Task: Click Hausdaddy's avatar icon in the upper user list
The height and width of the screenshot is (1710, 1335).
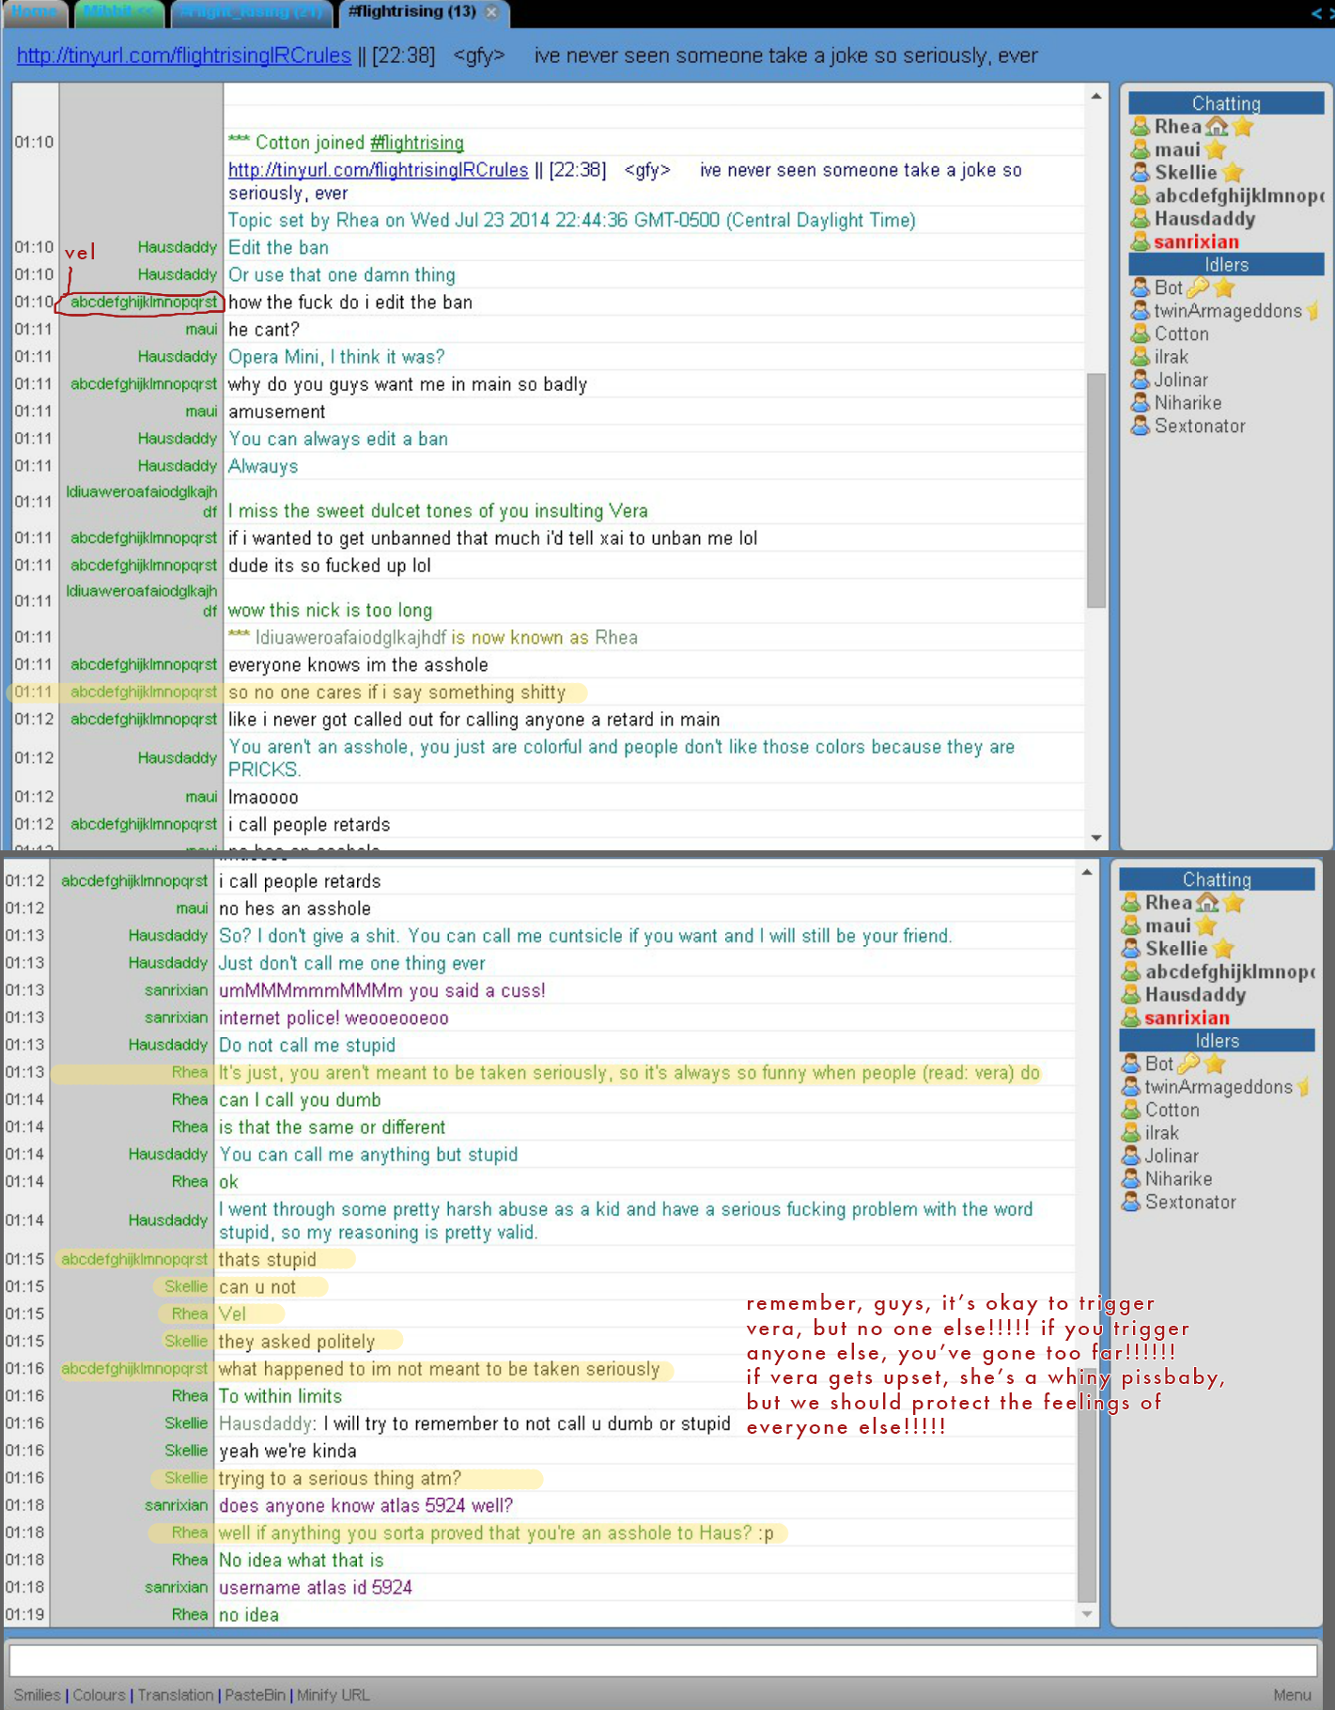Action: (x=1140, y=218)
